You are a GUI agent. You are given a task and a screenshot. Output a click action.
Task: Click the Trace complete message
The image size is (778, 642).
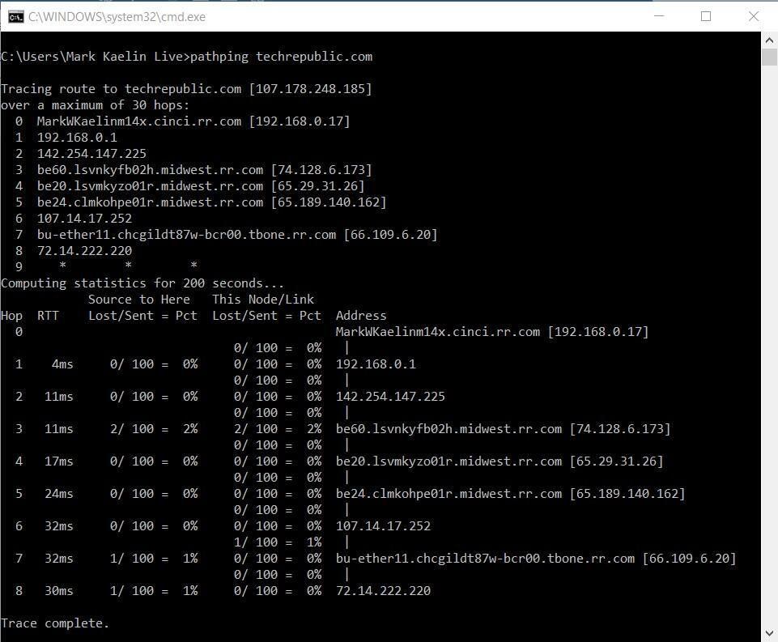(x=54, y=623)
